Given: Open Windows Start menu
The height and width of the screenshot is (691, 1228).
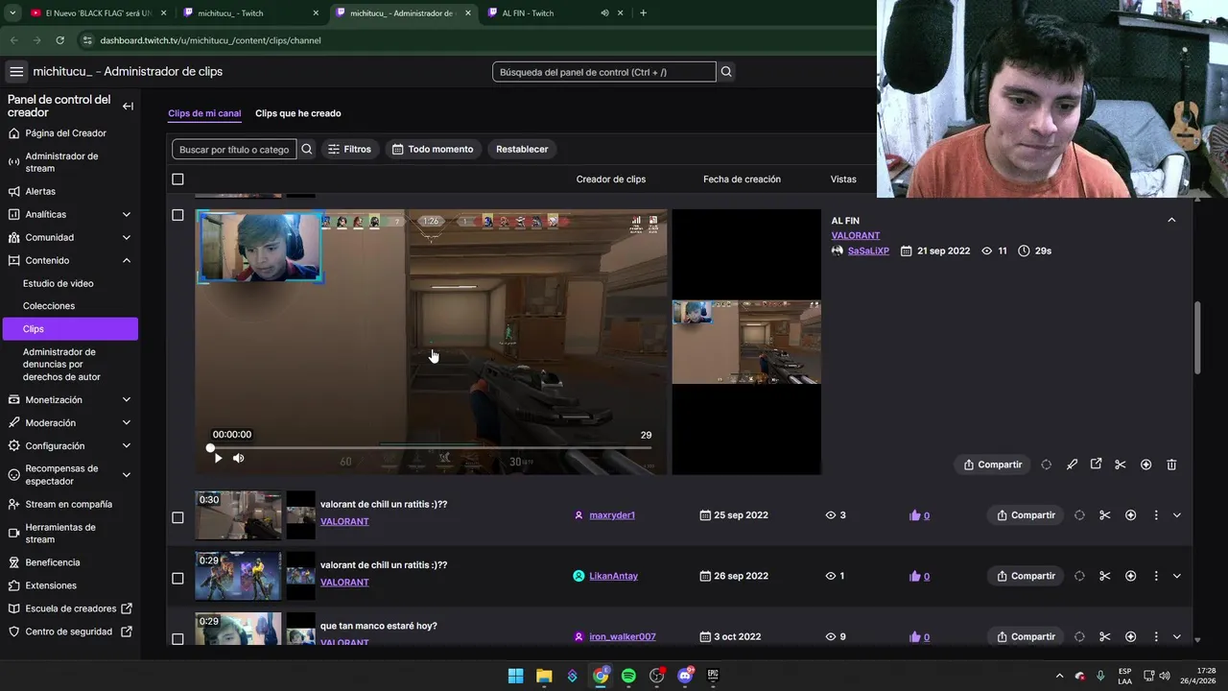Looking at the screenshot, I should (515, 676).
